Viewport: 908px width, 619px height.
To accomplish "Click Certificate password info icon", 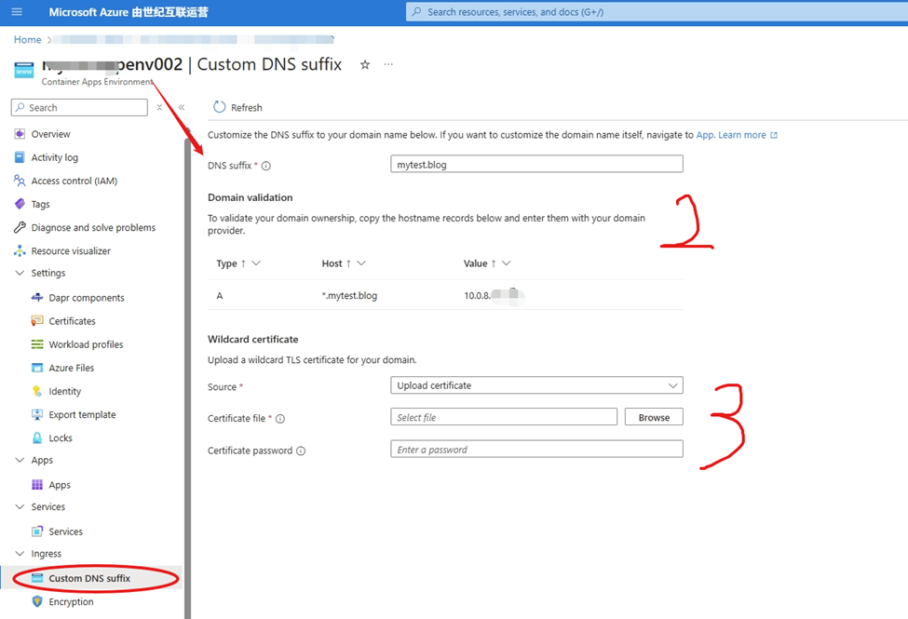I will tap(301, 451).
